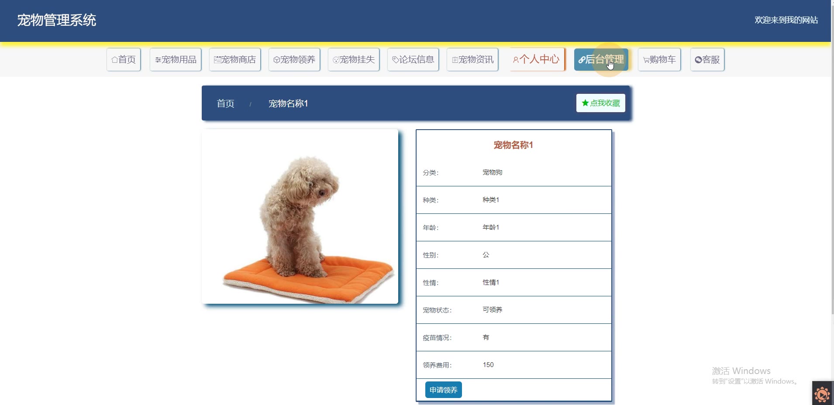Image resolution: width=834 pixels, height=405 pixels.
Task: Click the 宠物管理系统 site title
Action: (57, 20)
